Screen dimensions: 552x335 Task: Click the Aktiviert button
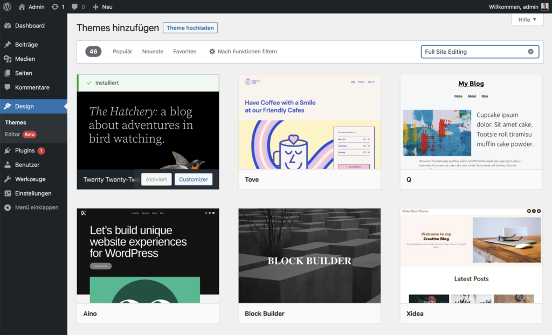(156, 179)
